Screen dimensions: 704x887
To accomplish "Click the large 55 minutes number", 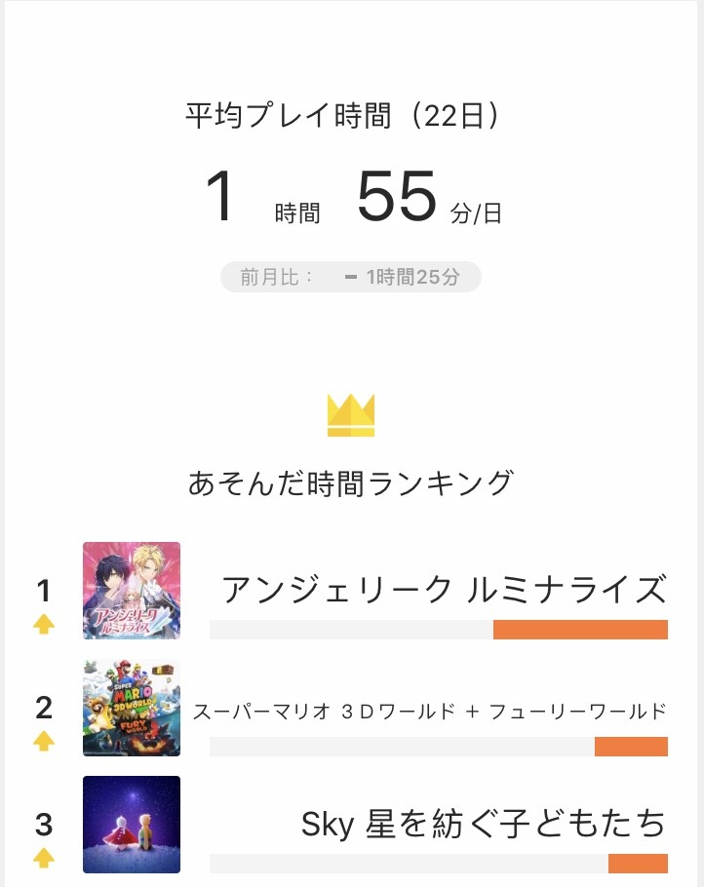I will pyautogui.click(x=397, y=196).
